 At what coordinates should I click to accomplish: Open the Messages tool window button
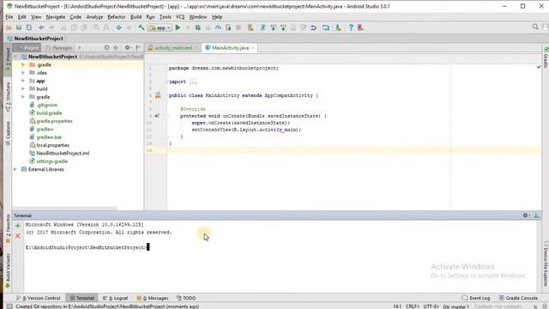(x=153, y=298)
